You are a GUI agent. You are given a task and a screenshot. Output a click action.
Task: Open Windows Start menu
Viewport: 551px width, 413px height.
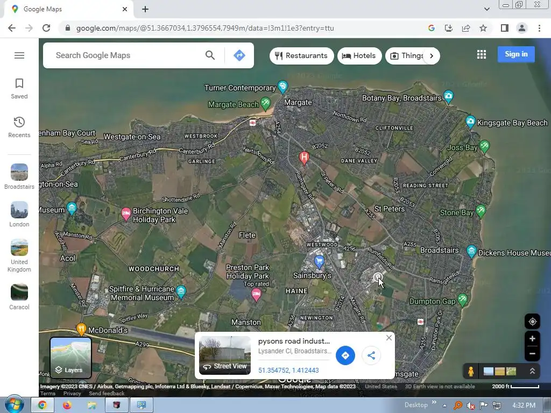point(14,405)
